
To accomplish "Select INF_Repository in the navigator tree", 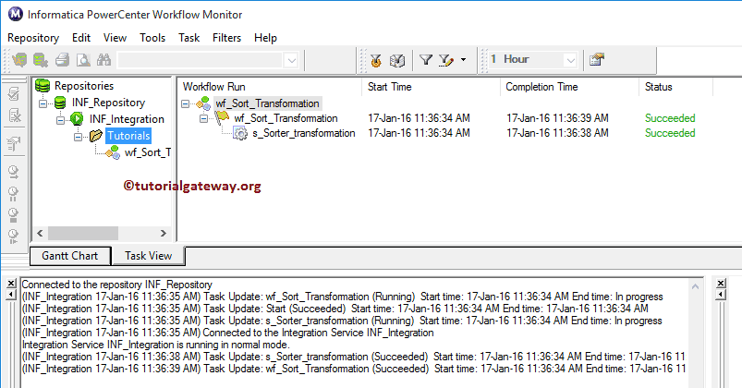I will (x=108, y=103).
